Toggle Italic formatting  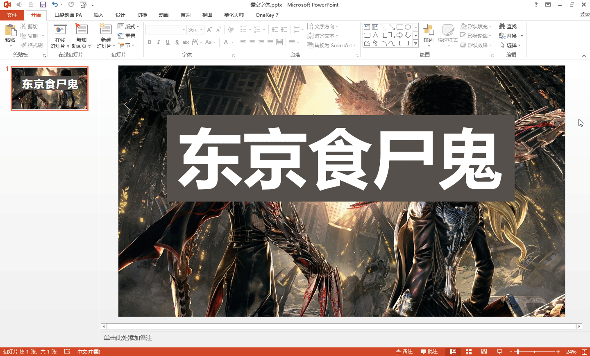159,42
